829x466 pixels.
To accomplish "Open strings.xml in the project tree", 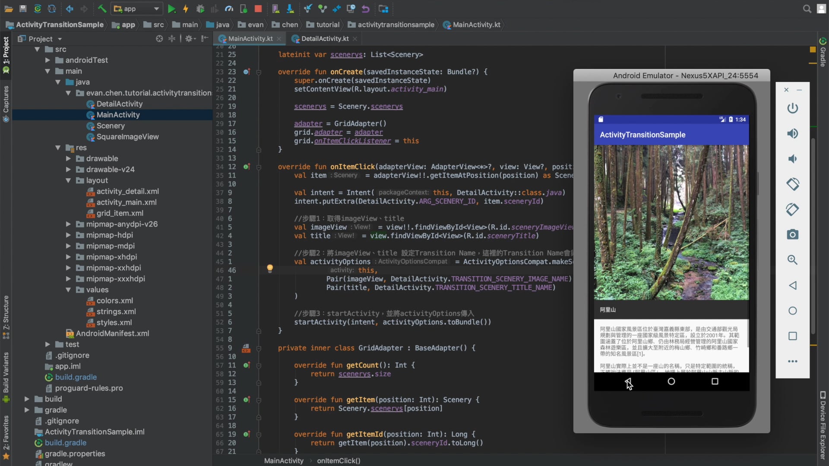I will point(116,312).
